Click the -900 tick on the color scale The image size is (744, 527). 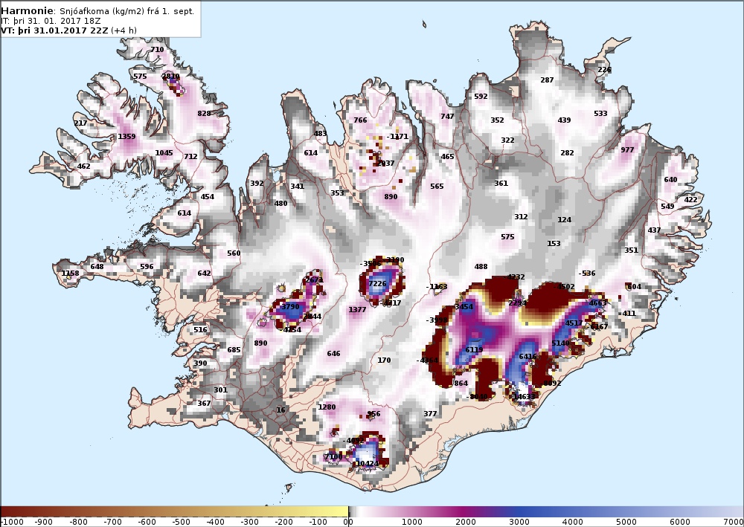coord(44,522)
